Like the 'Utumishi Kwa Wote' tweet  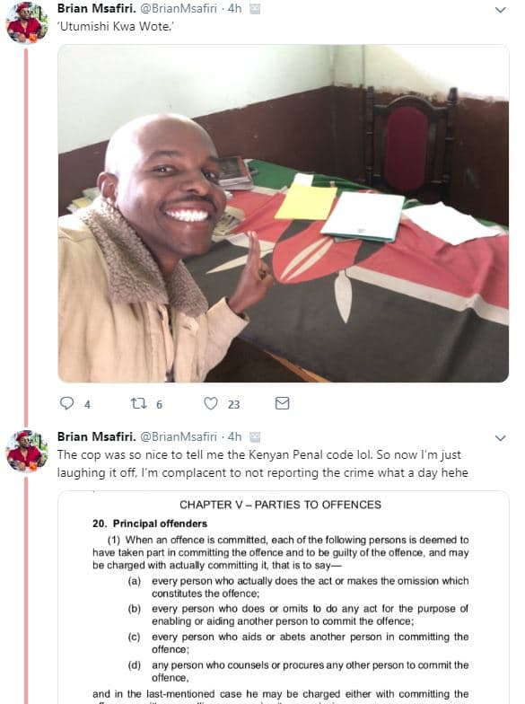[x=211, y=403]
